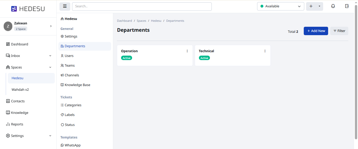Click the Spaces breadcrumb link
Image resolution: width=358 pixels, height=149 pixels.
(x=142, y=21)
